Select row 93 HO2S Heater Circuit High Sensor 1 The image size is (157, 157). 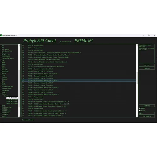[x=79, y=111]
